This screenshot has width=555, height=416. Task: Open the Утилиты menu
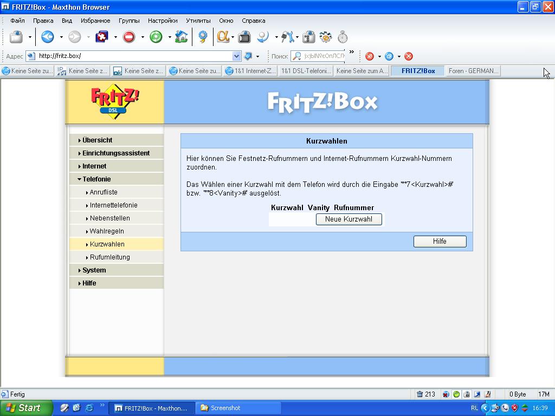point(198,21)
